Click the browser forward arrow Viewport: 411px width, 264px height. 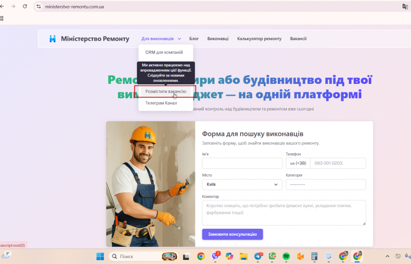tap(13, 6)
